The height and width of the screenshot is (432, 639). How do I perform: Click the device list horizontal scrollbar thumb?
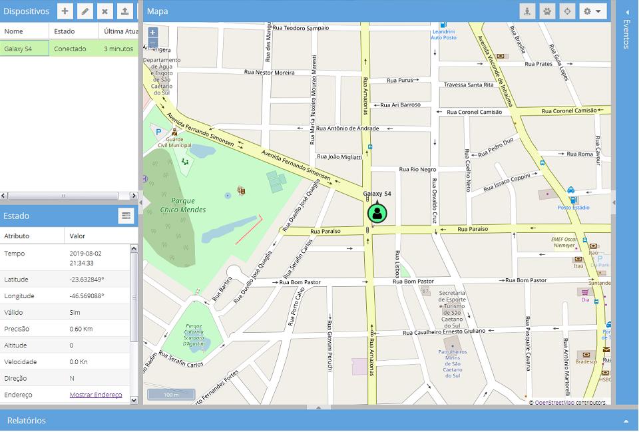[63, 196]
